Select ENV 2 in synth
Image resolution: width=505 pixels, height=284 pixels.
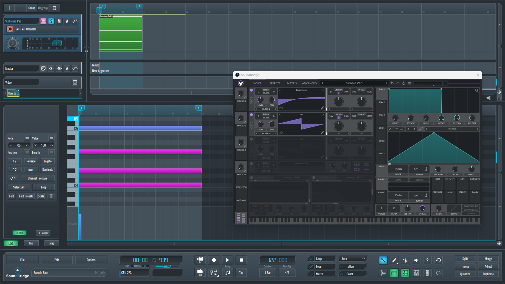(x=382, y=102)
